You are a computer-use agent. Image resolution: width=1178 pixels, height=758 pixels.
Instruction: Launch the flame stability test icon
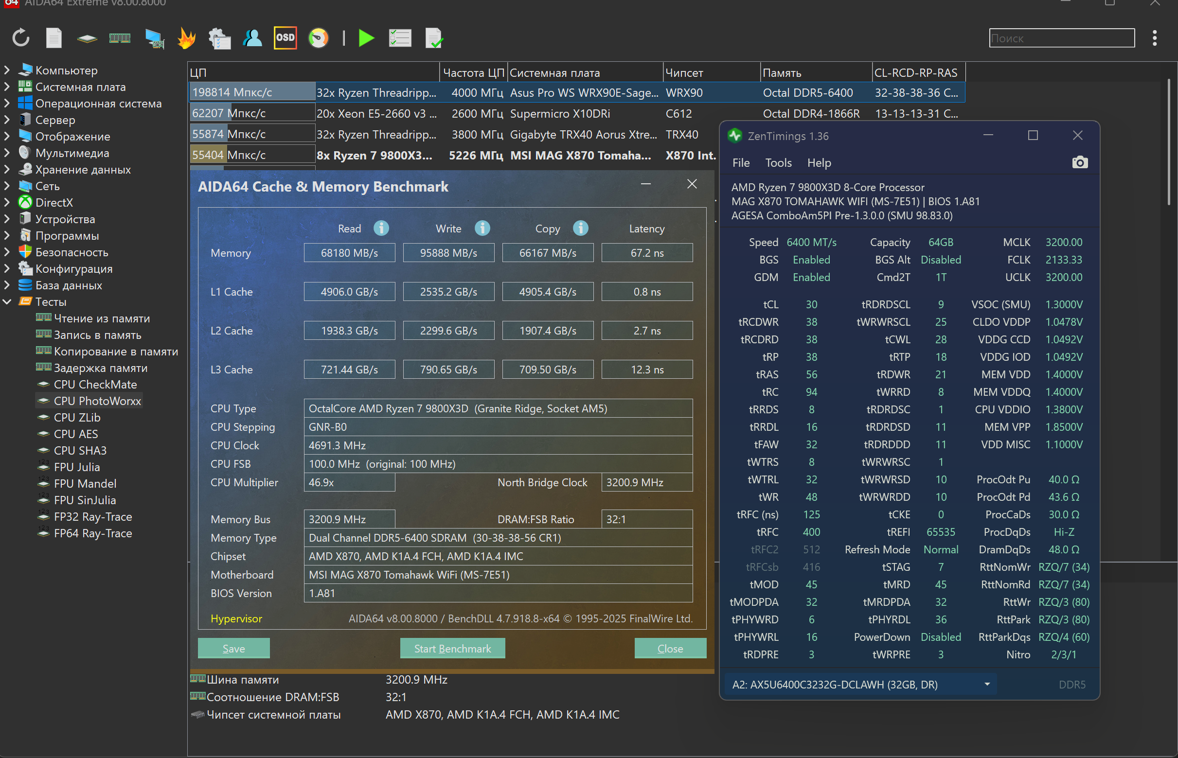[187, 38]
